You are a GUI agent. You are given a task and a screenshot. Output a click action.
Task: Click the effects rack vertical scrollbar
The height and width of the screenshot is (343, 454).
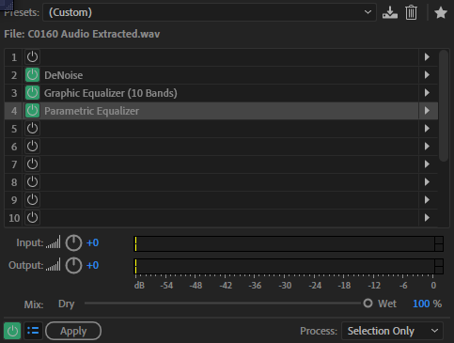(444, 106)
